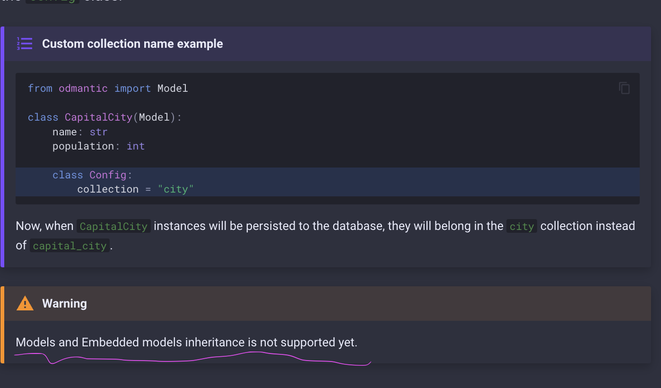
Task: Click the orange warning triangle icon
Action: [25, 303]
